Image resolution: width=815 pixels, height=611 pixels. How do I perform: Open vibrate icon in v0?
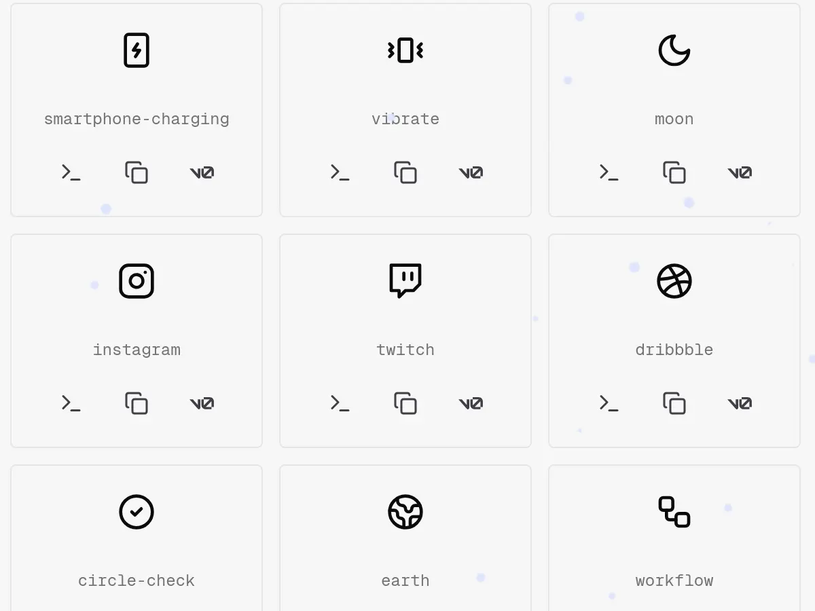pos(471,172)
